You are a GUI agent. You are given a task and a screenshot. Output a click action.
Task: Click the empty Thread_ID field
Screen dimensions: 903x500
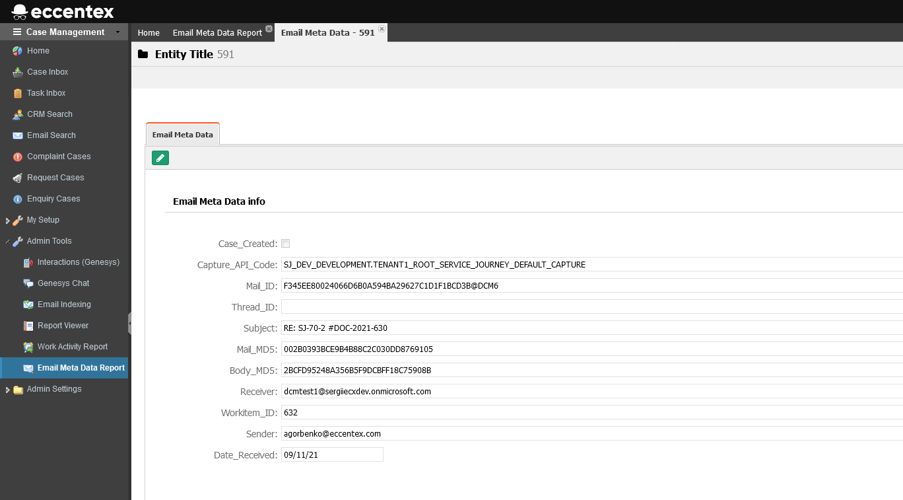[592, 306]
